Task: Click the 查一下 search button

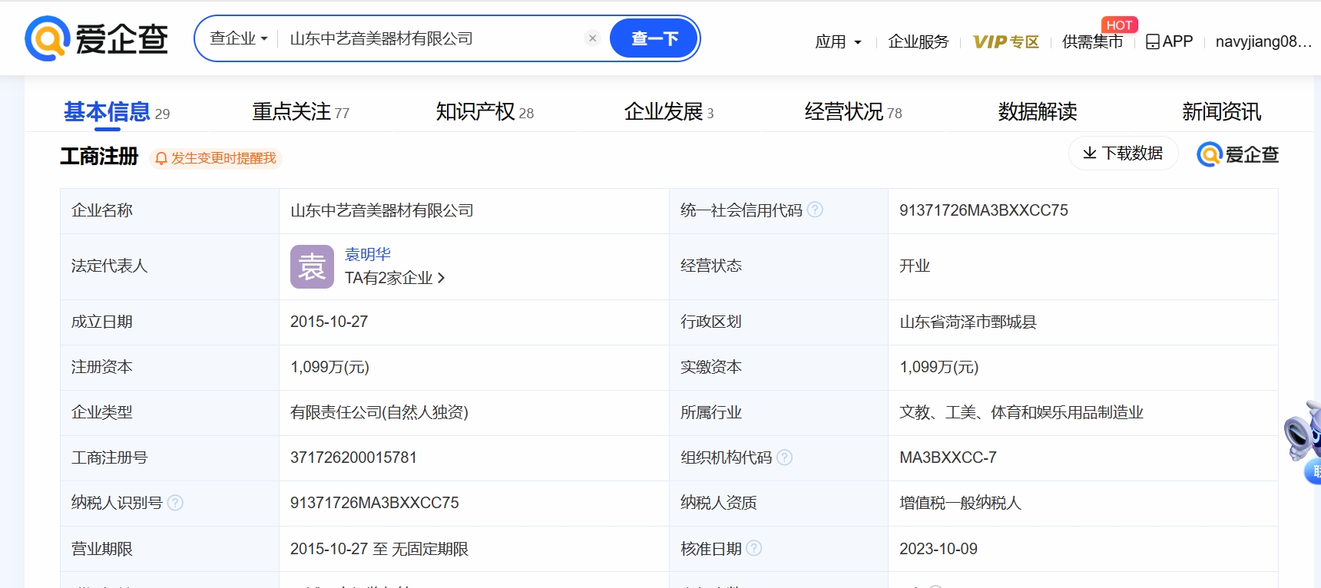Action: [x=654, y=38]
